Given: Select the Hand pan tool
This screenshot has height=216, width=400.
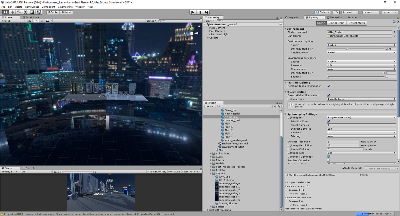Looking at the screenshot, I should [5, 12].
